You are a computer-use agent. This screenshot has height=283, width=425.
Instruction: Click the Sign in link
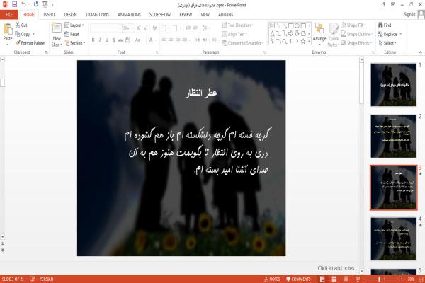409,14
